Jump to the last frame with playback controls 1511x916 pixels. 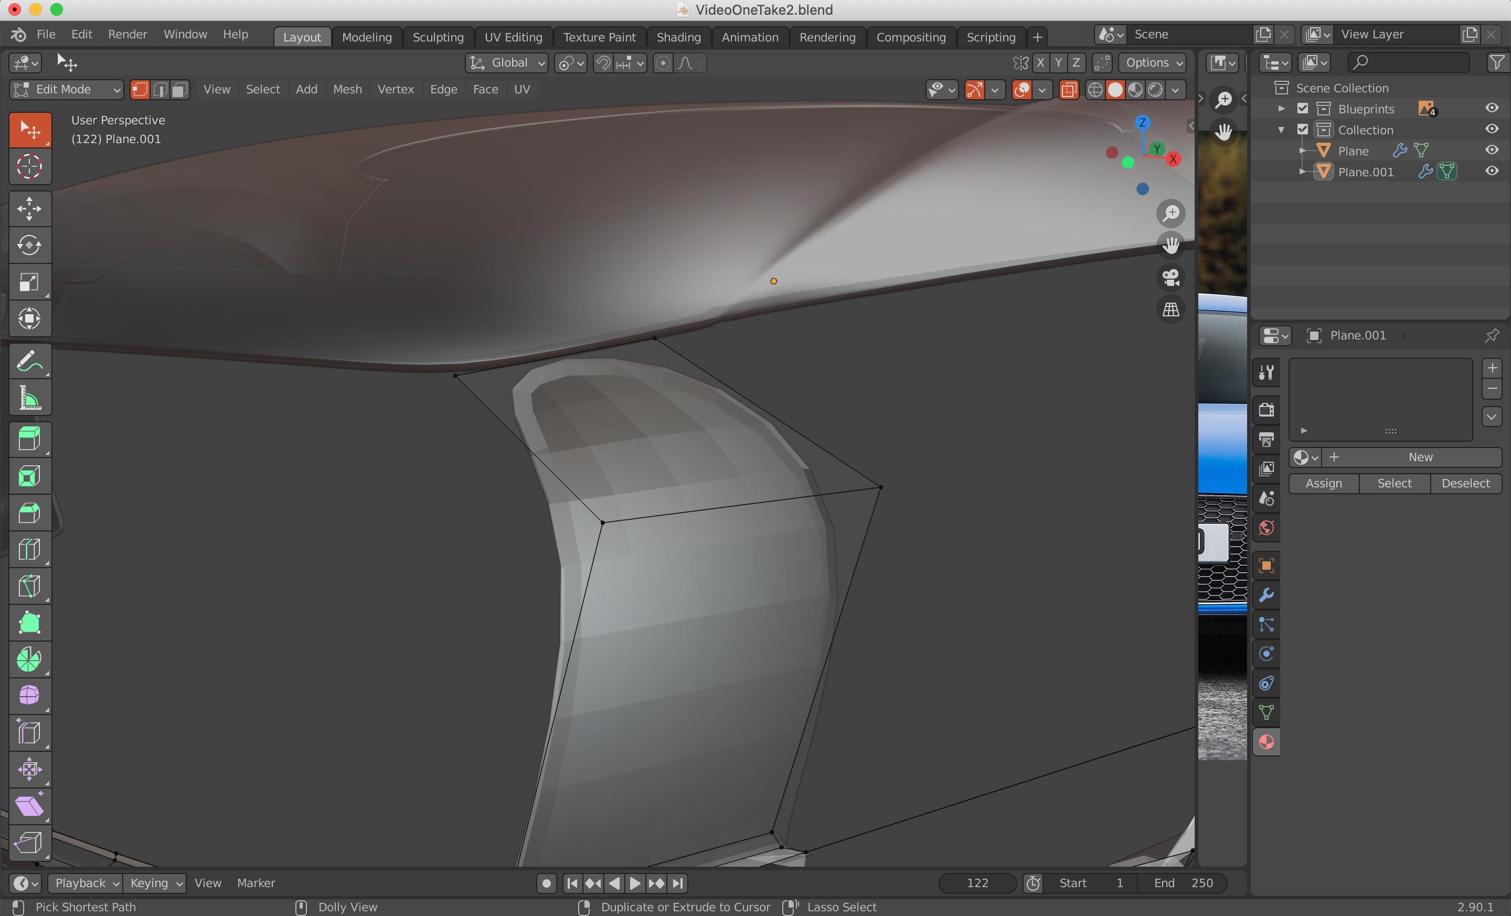click(x=678, y=883)
